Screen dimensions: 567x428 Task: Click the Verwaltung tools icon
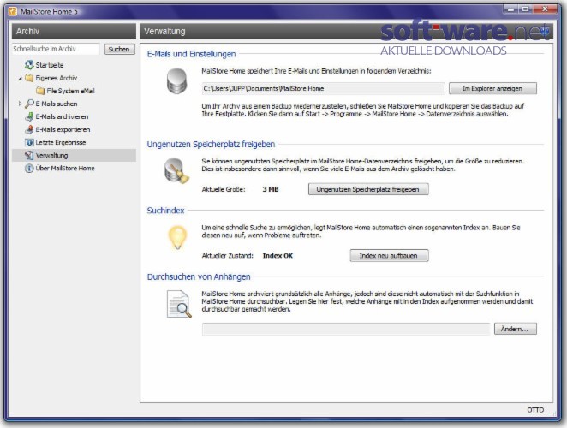29,156
